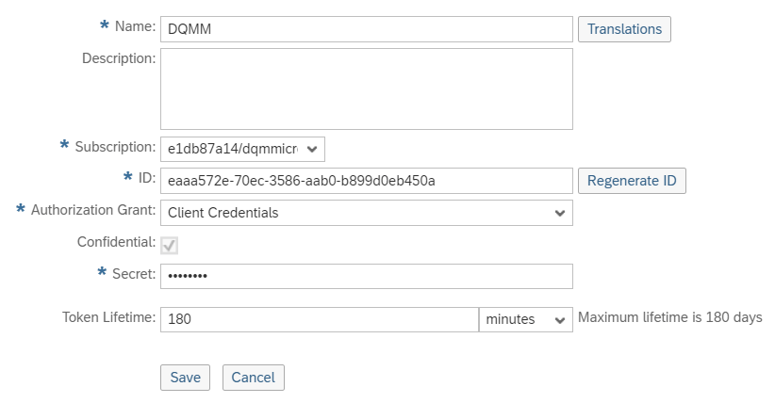Click inside the Description text area
775x403 pixels.
tap(367, 89)
